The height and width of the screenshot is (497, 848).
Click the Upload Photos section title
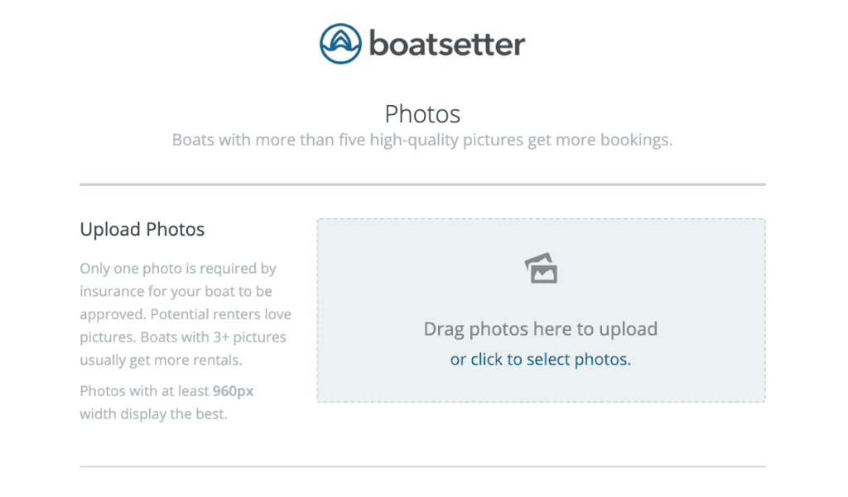pyautogui.click(x=142, y=229)
